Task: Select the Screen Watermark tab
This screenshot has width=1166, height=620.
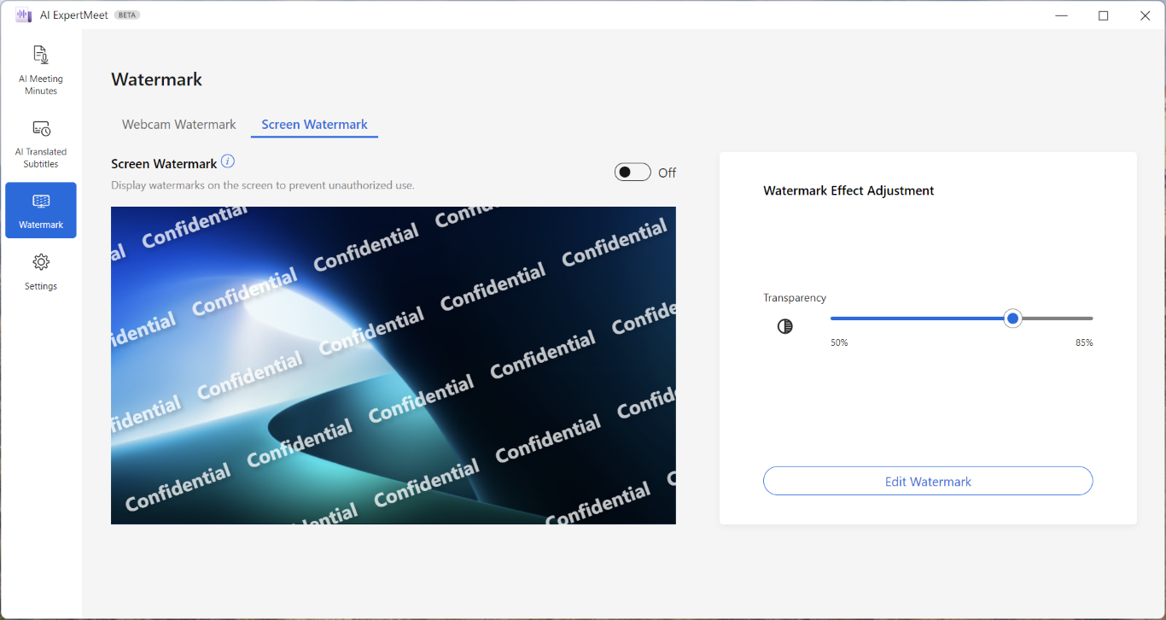Action: [x=315, y=125]
